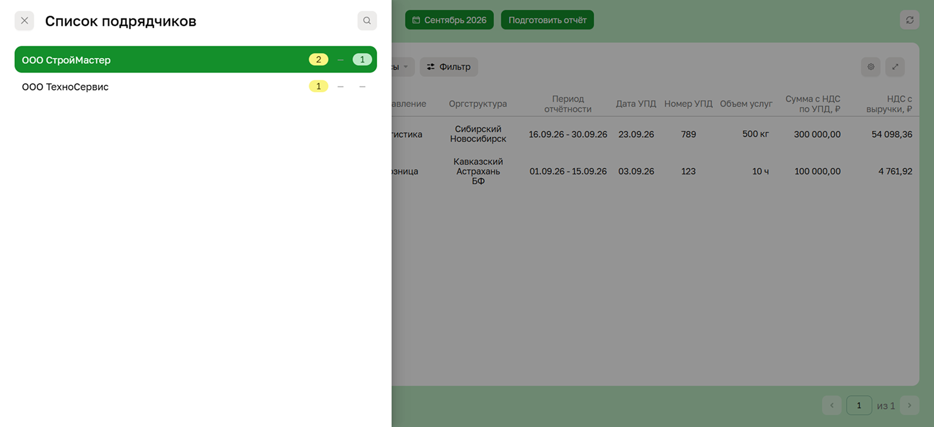Click the Подготовить отчёт button
This screenshot has height=427, width=934.
click(x=547, y=20)
